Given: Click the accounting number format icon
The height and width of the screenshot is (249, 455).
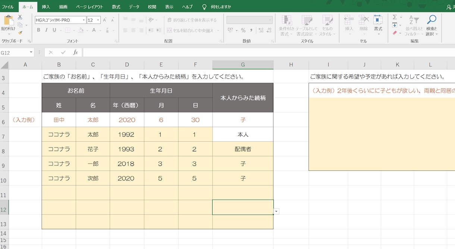Looking at the screenshot, I should [x=230, y=30].
